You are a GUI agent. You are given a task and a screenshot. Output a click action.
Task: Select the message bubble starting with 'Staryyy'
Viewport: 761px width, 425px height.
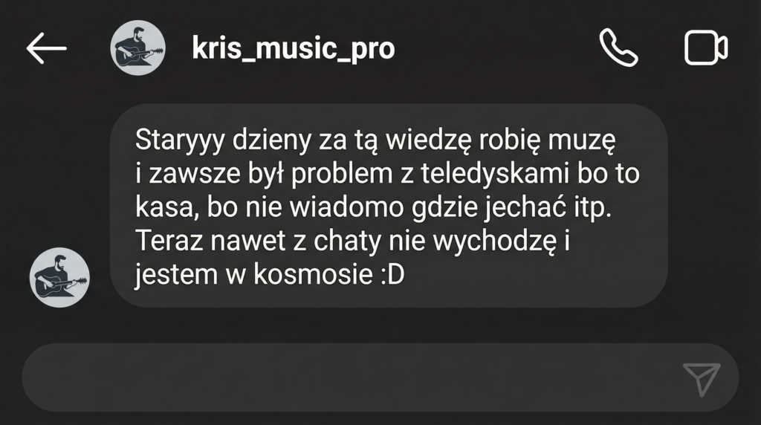pyautogui.click(x=389, y=205)
